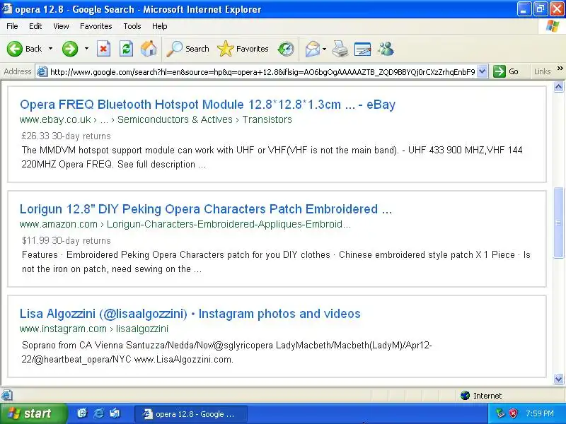Screen dimensions: 566x424
Task: Click the green Forward arrow icon
Action: tap(70, 49)
